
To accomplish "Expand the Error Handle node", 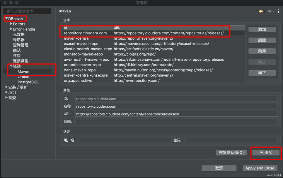I will [11, 29].
